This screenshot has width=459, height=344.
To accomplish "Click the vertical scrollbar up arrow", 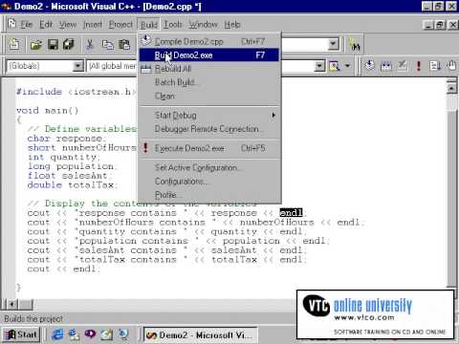I will pyautogui.click(x=451, y=88).
